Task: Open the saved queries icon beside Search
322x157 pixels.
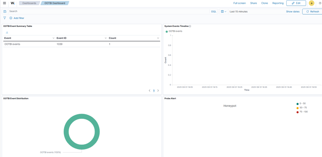Action: pos(5,12)
